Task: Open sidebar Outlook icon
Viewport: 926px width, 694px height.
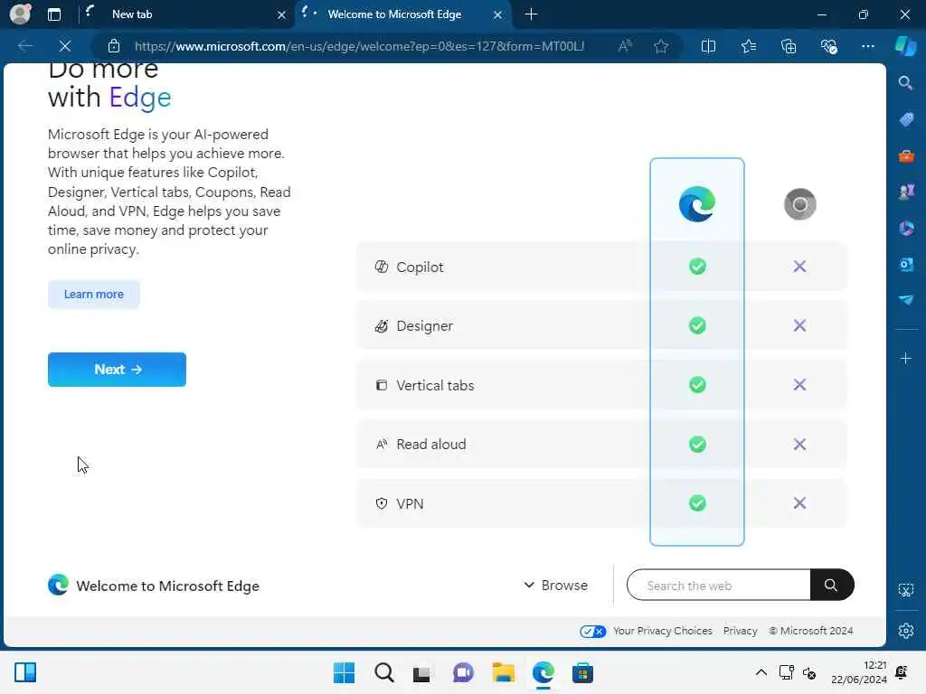Action: click(x=906, y=264)
